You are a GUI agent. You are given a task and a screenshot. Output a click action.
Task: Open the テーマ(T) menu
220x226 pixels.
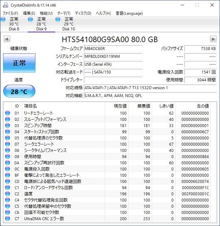[64, 13]
